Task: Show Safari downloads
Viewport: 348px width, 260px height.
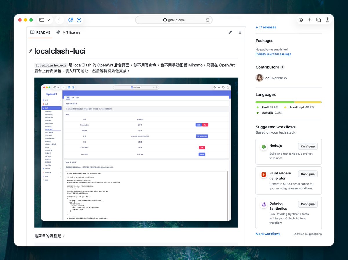Action: [301, 20]
